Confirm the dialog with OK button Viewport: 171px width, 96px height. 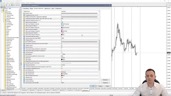pyautogui.click(x=93, y=86)
